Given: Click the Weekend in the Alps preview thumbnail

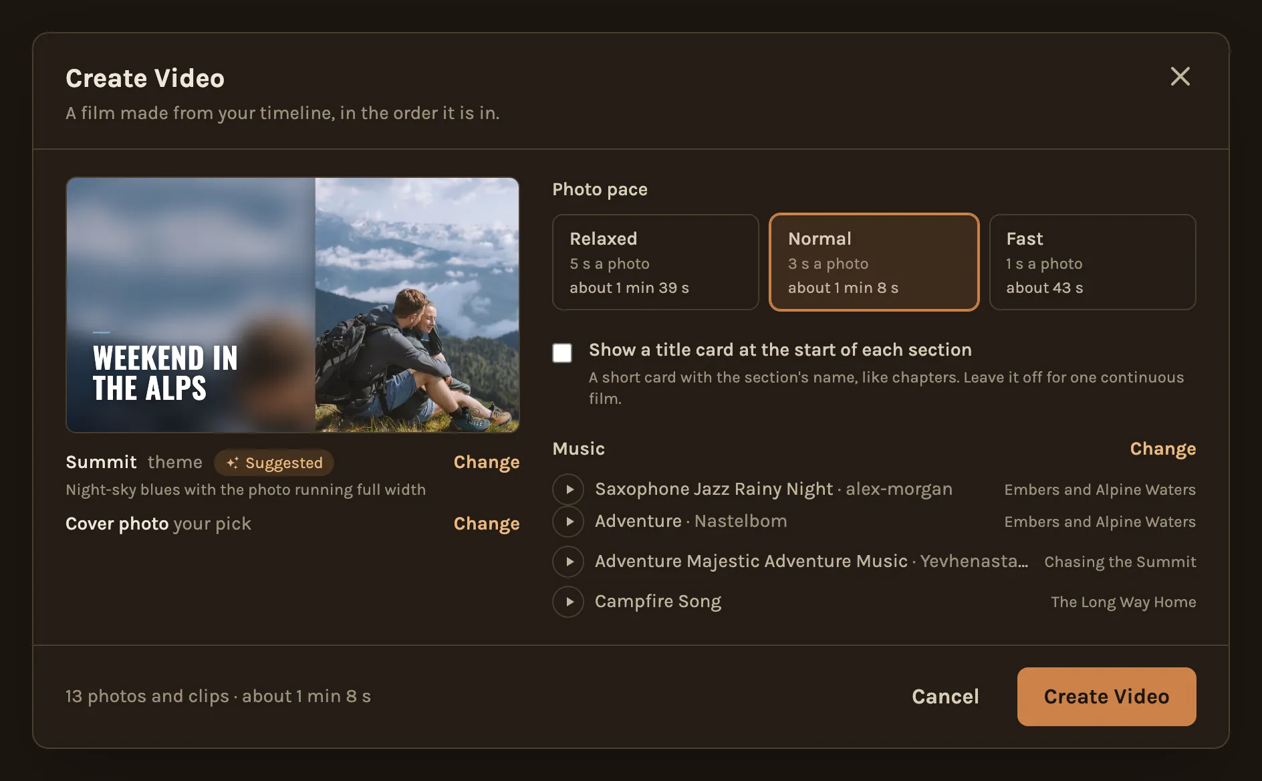Looking at the screenshot, I should (293, 305).
